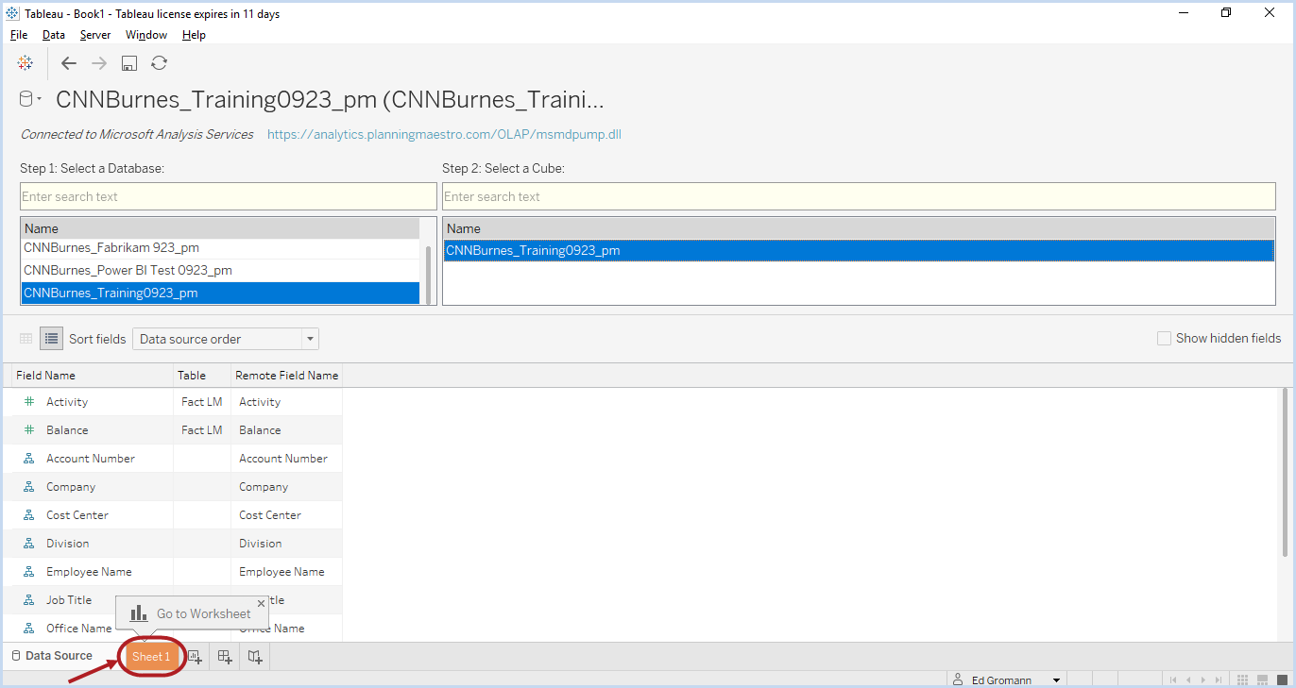1296x688 pixels.
Task: Click hierarchy icon beside Job Title
Action: pos(28,600)
